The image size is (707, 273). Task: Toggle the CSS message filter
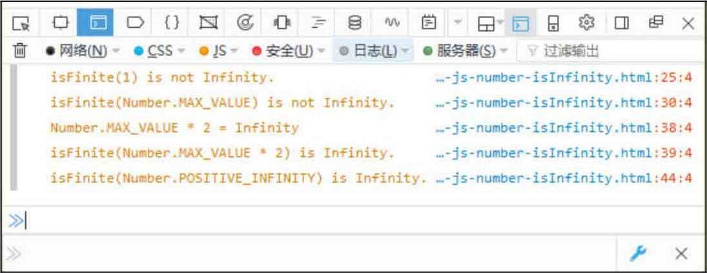point(154,51)
